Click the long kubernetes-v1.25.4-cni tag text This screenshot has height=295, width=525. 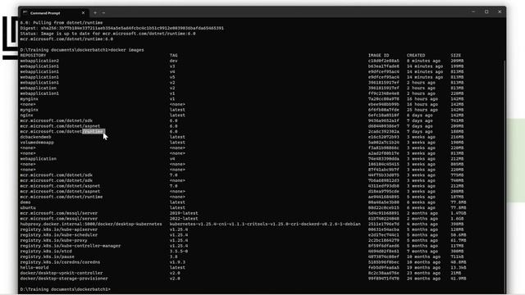[265, 224]
